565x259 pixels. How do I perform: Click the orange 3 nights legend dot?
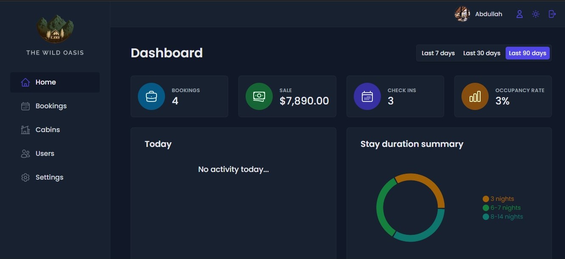coord(486,199)
